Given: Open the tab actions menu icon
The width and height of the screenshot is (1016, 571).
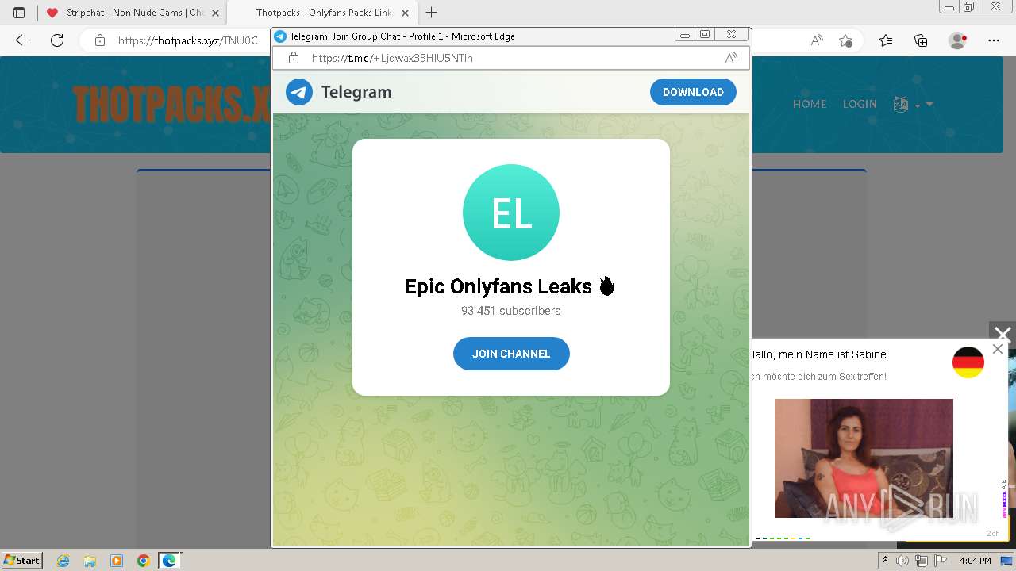Looking at the screenshot, I should tap(19, 13).
